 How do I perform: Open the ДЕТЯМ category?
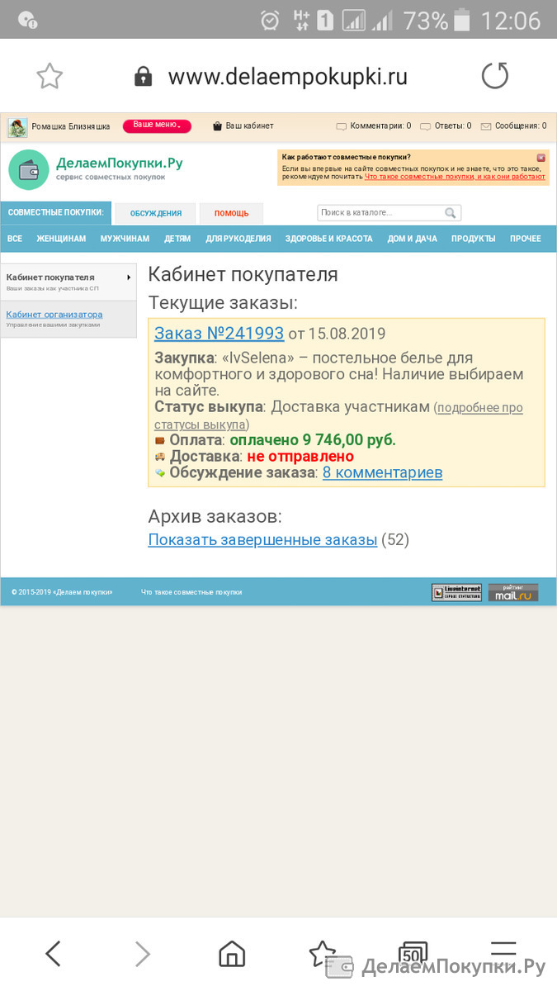coord(177,239)
